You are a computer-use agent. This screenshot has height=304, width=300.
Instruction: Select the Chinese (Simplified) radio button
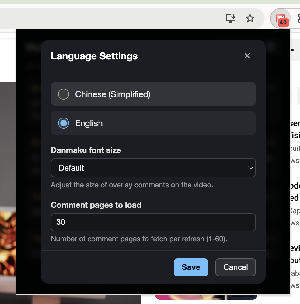pos(64,94)
